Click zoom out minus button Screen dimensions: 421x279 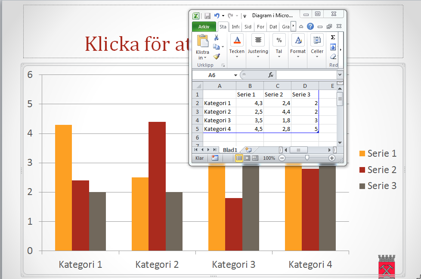[x=282, y=158]
